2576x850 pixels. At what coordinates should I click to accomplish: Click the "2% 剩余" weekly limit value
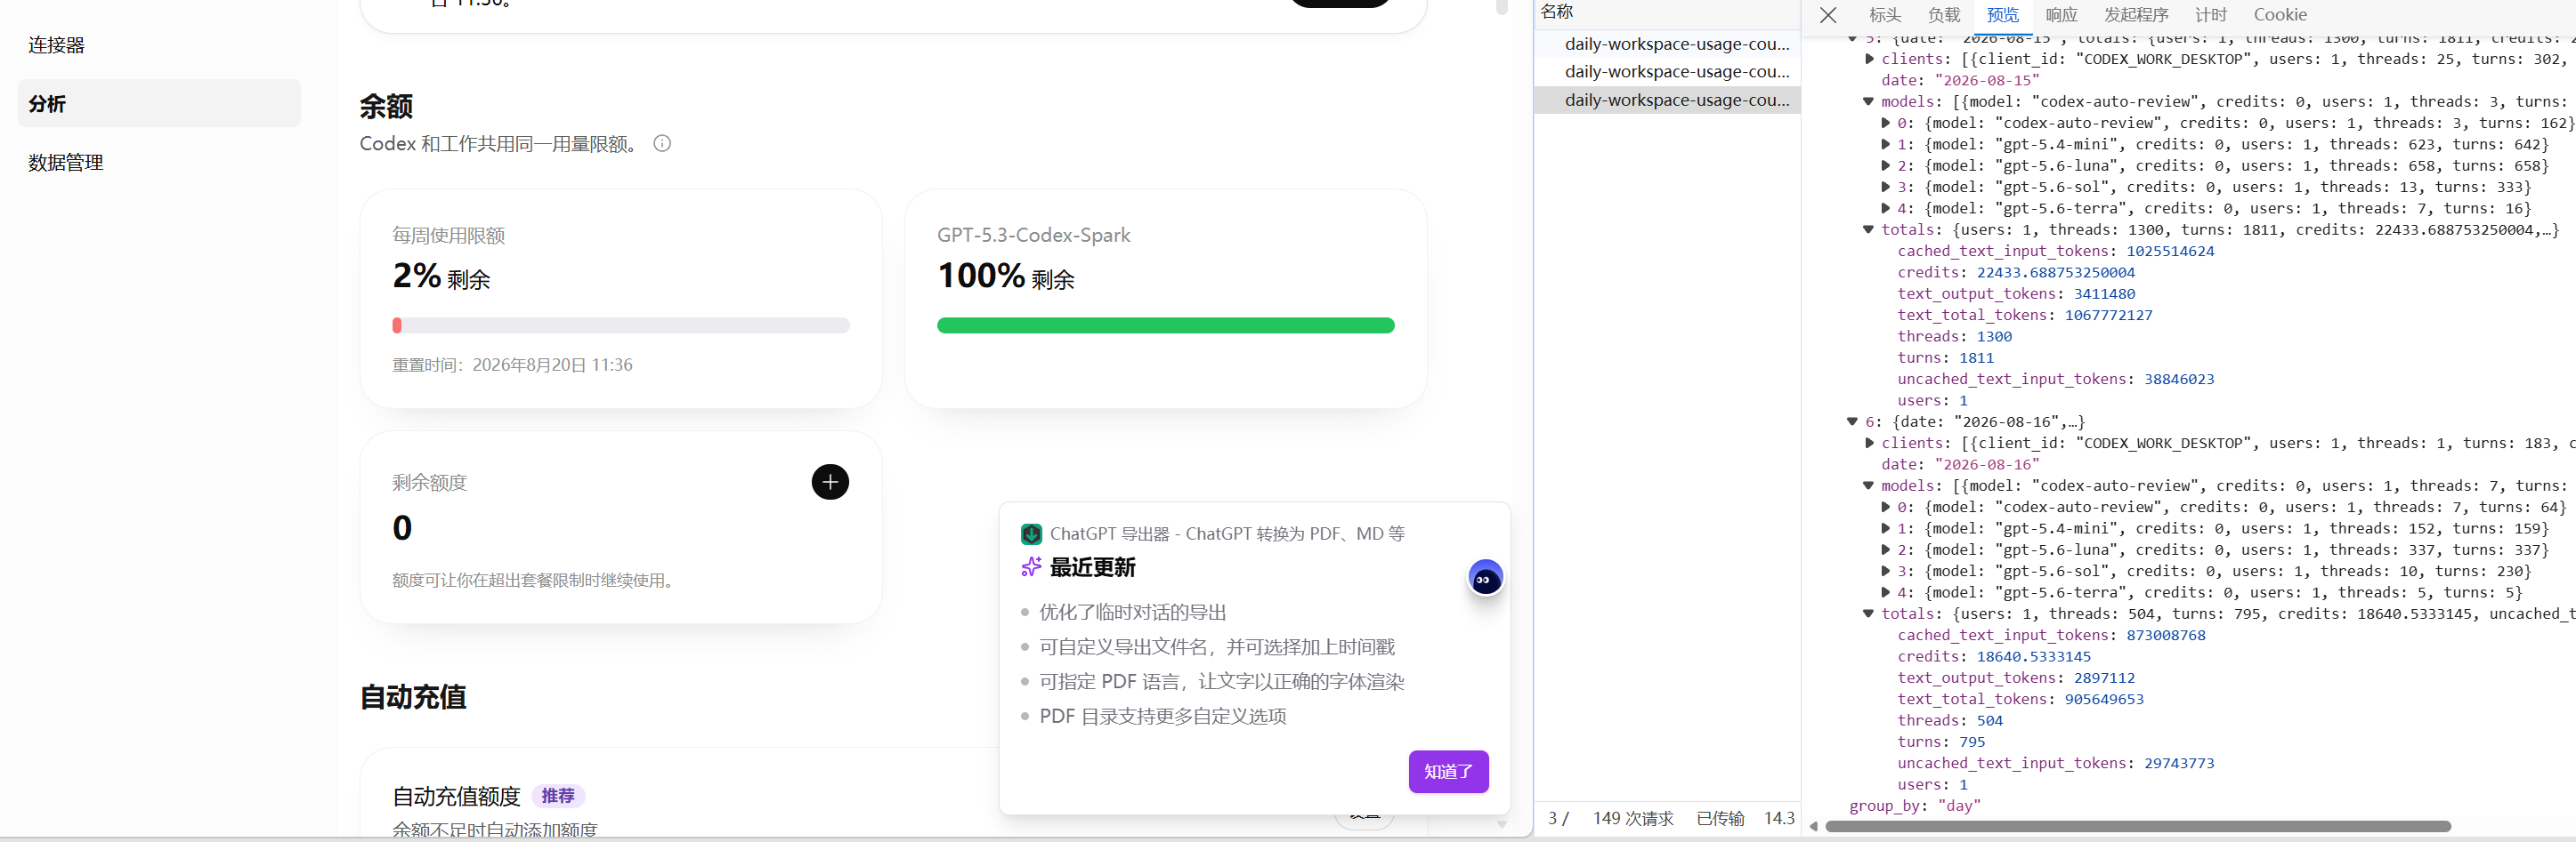(x=441, y=278)
